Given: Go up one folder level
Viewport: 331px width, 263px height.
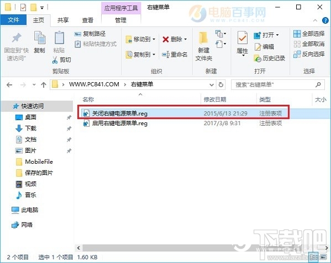Looking at the screenshot, I should point(44,85).
